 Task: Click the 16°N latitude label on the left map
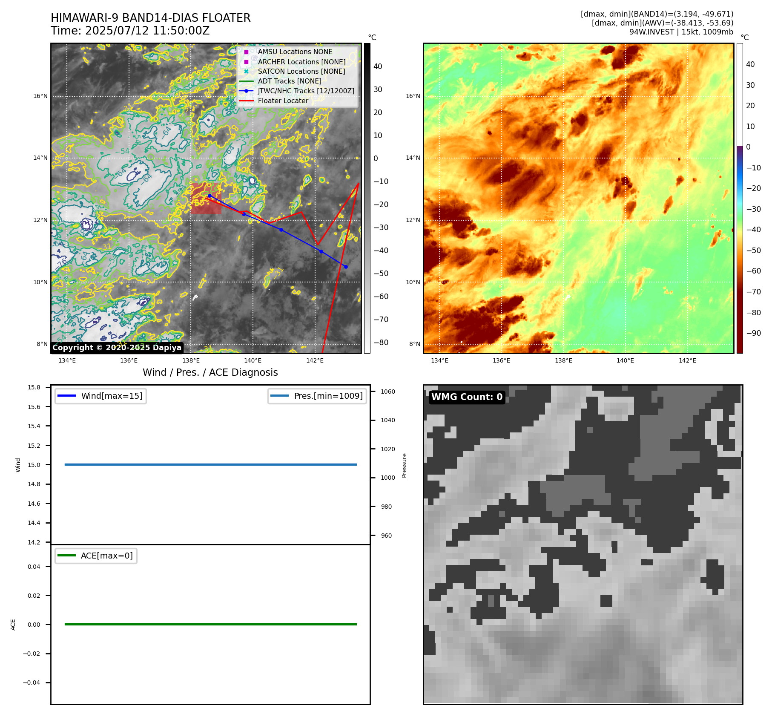(x=41, y=96)
